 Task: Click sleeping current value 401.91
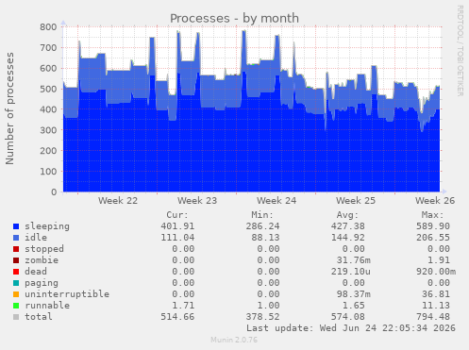[177, 226]
